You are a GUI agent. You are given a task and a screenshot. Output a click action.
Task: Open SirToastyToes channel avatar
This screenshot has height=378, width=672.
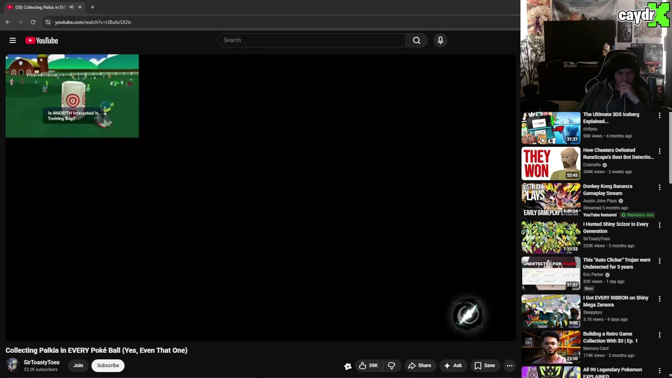(x=13, y=365)
